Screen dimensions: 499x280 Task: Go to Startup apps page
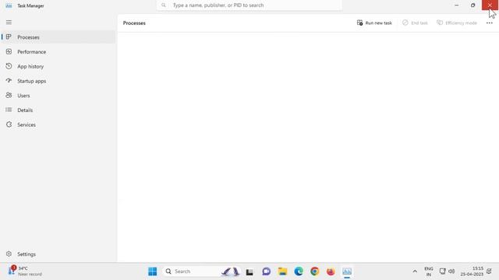[58, 81]
